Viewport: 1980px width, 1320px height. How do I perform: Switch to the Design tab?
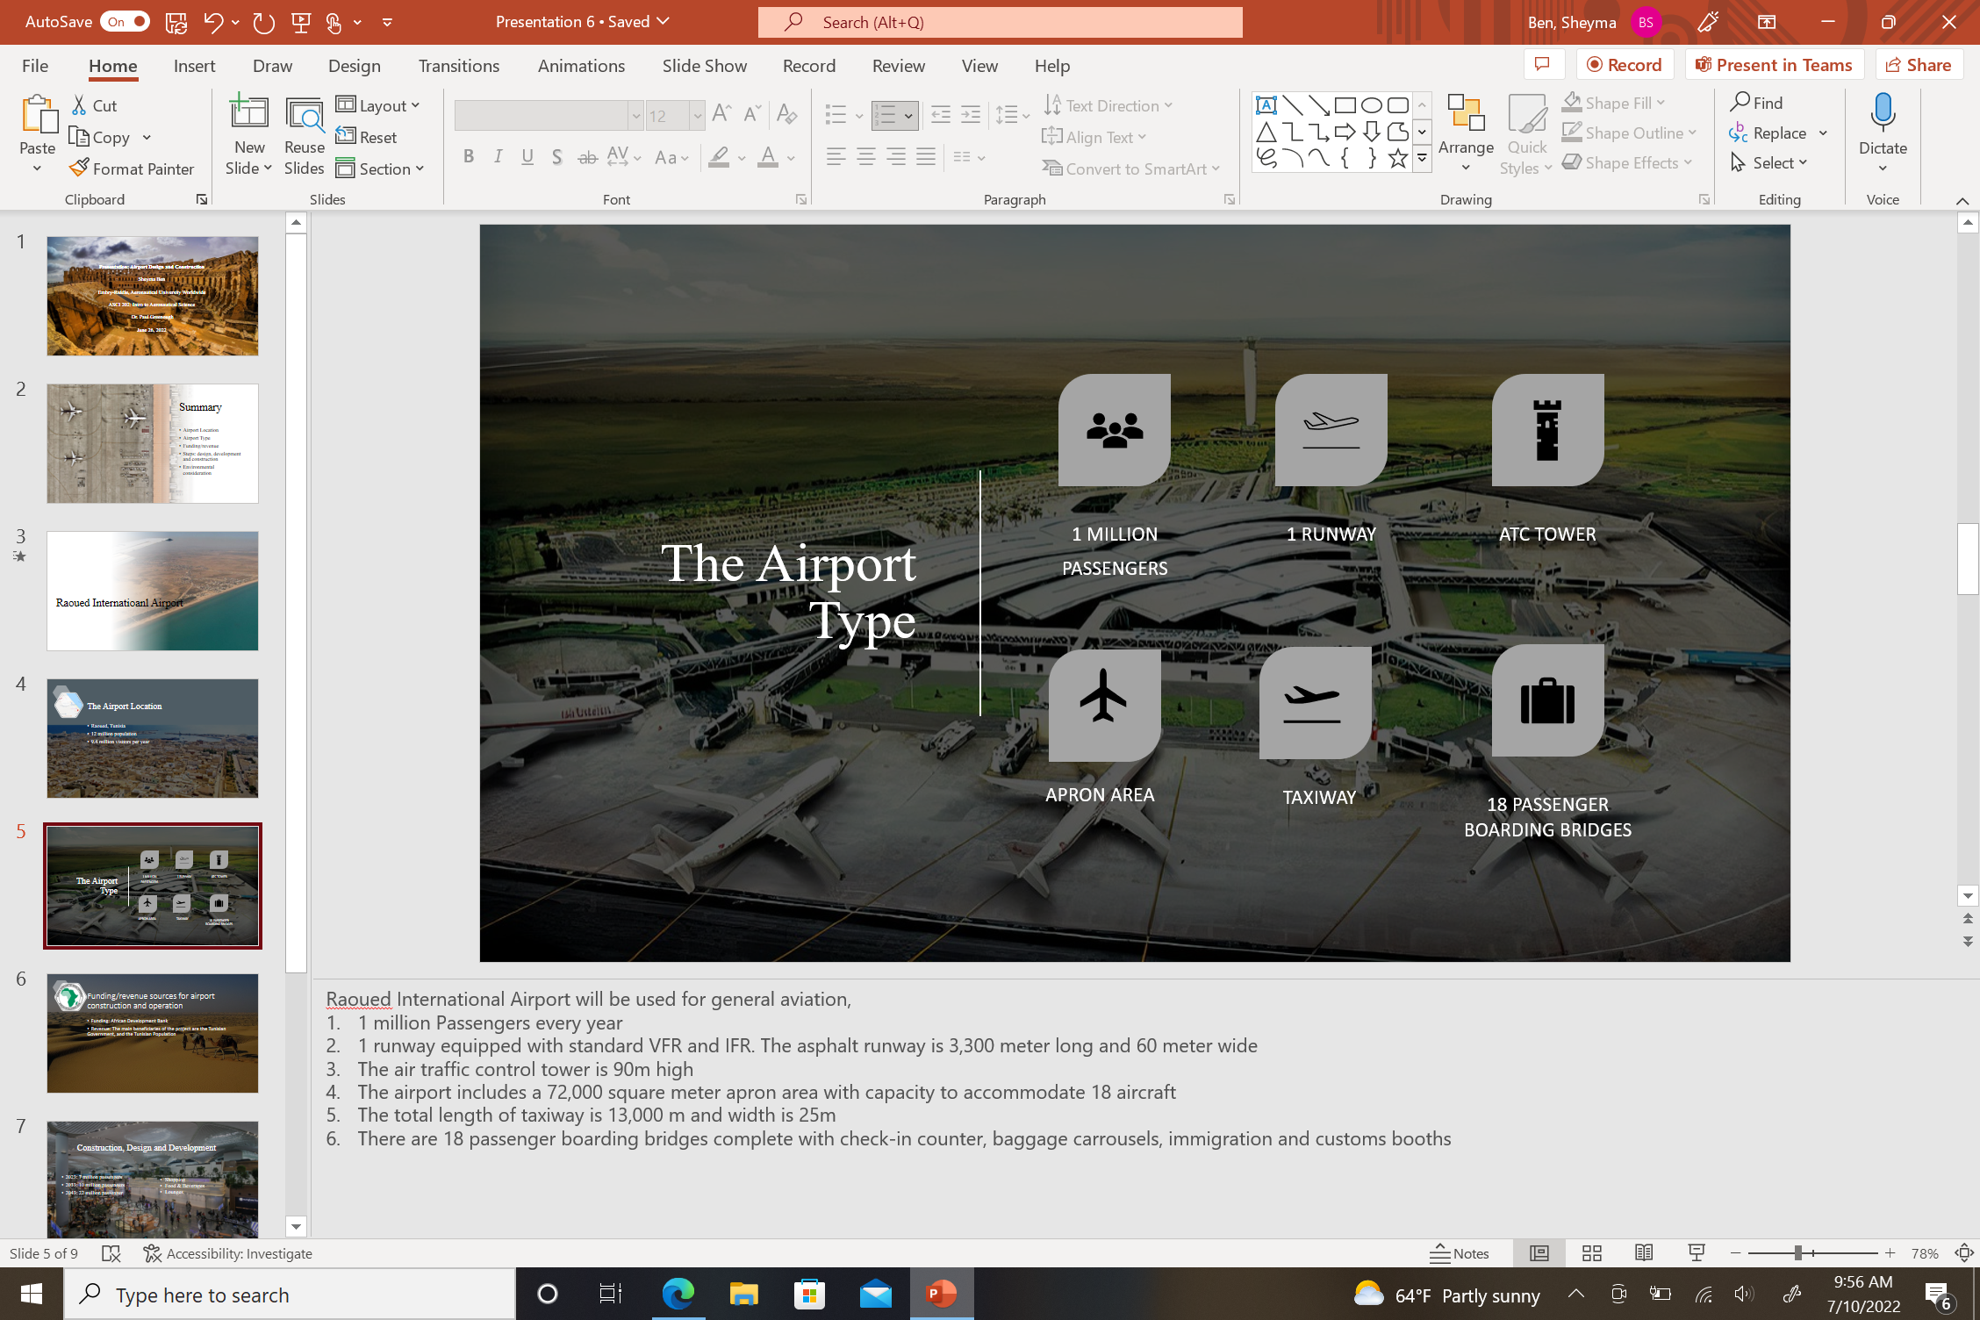point(354,66)
